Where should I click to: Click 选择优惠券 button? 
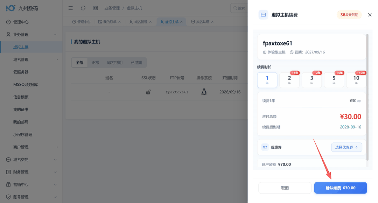point(346,147)
